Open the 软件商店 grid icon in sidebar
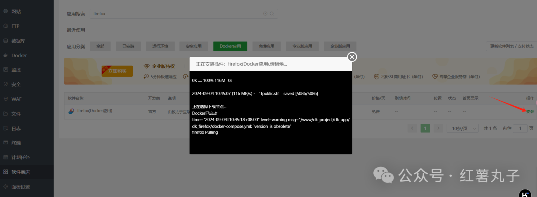 coord(5,172)
